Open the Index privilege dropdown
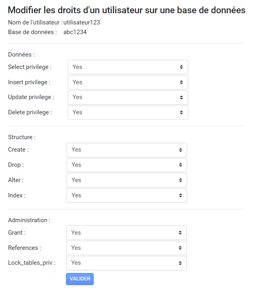The height and width of the screenshot is (288, 254). pyautogui.click(x=127, y=195)
